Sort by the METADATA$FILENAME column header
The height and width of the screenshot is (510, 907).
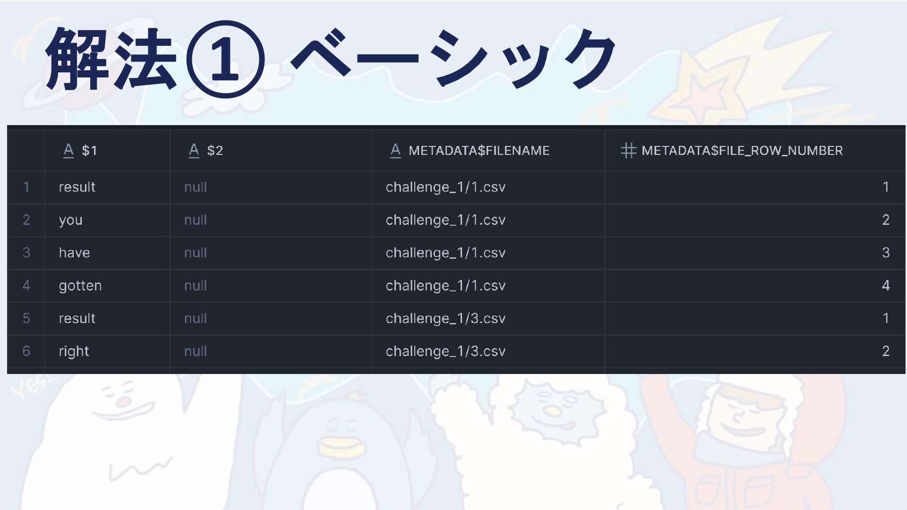pyautogui.click(x=488, y=151)
